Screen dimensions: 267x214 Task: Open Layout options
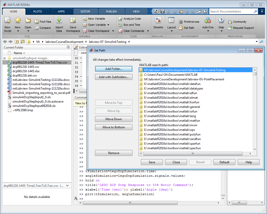tap(171, 24)
